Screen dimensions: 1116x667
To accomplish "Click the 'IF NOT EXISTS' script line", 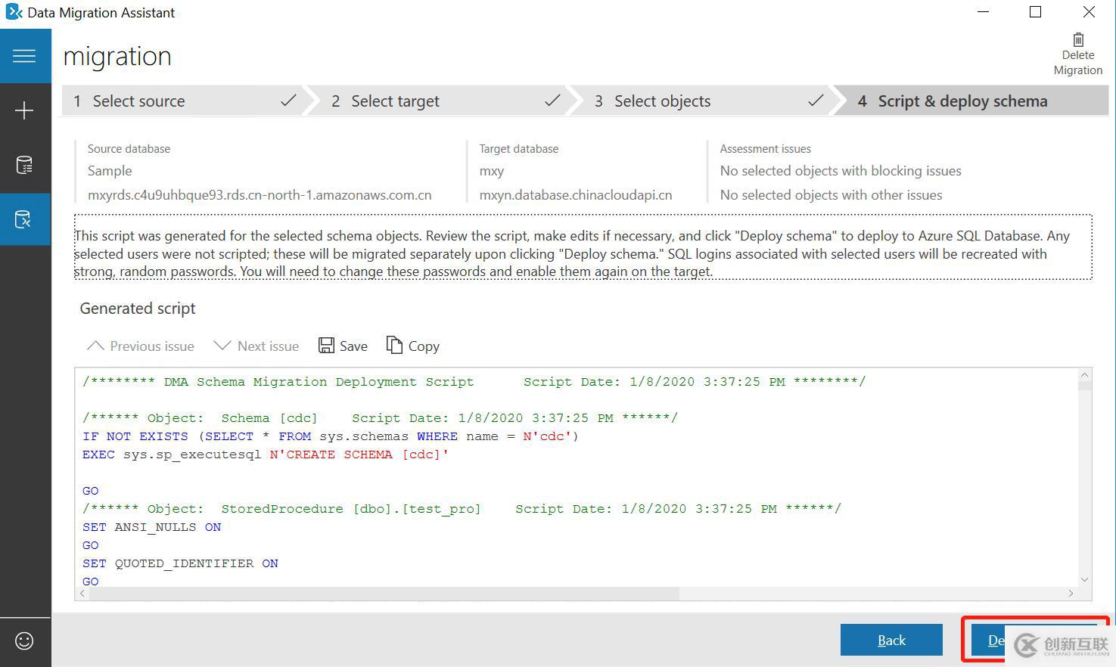I will tap(331, 436).
